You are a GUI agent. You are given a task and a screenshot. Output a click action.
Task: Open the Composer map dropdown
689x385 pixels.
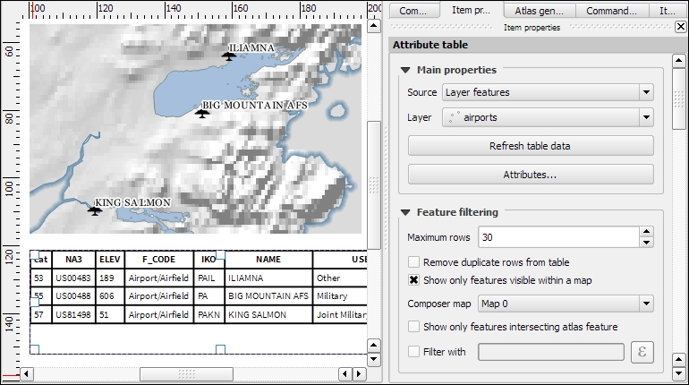(x=566, y=304)
